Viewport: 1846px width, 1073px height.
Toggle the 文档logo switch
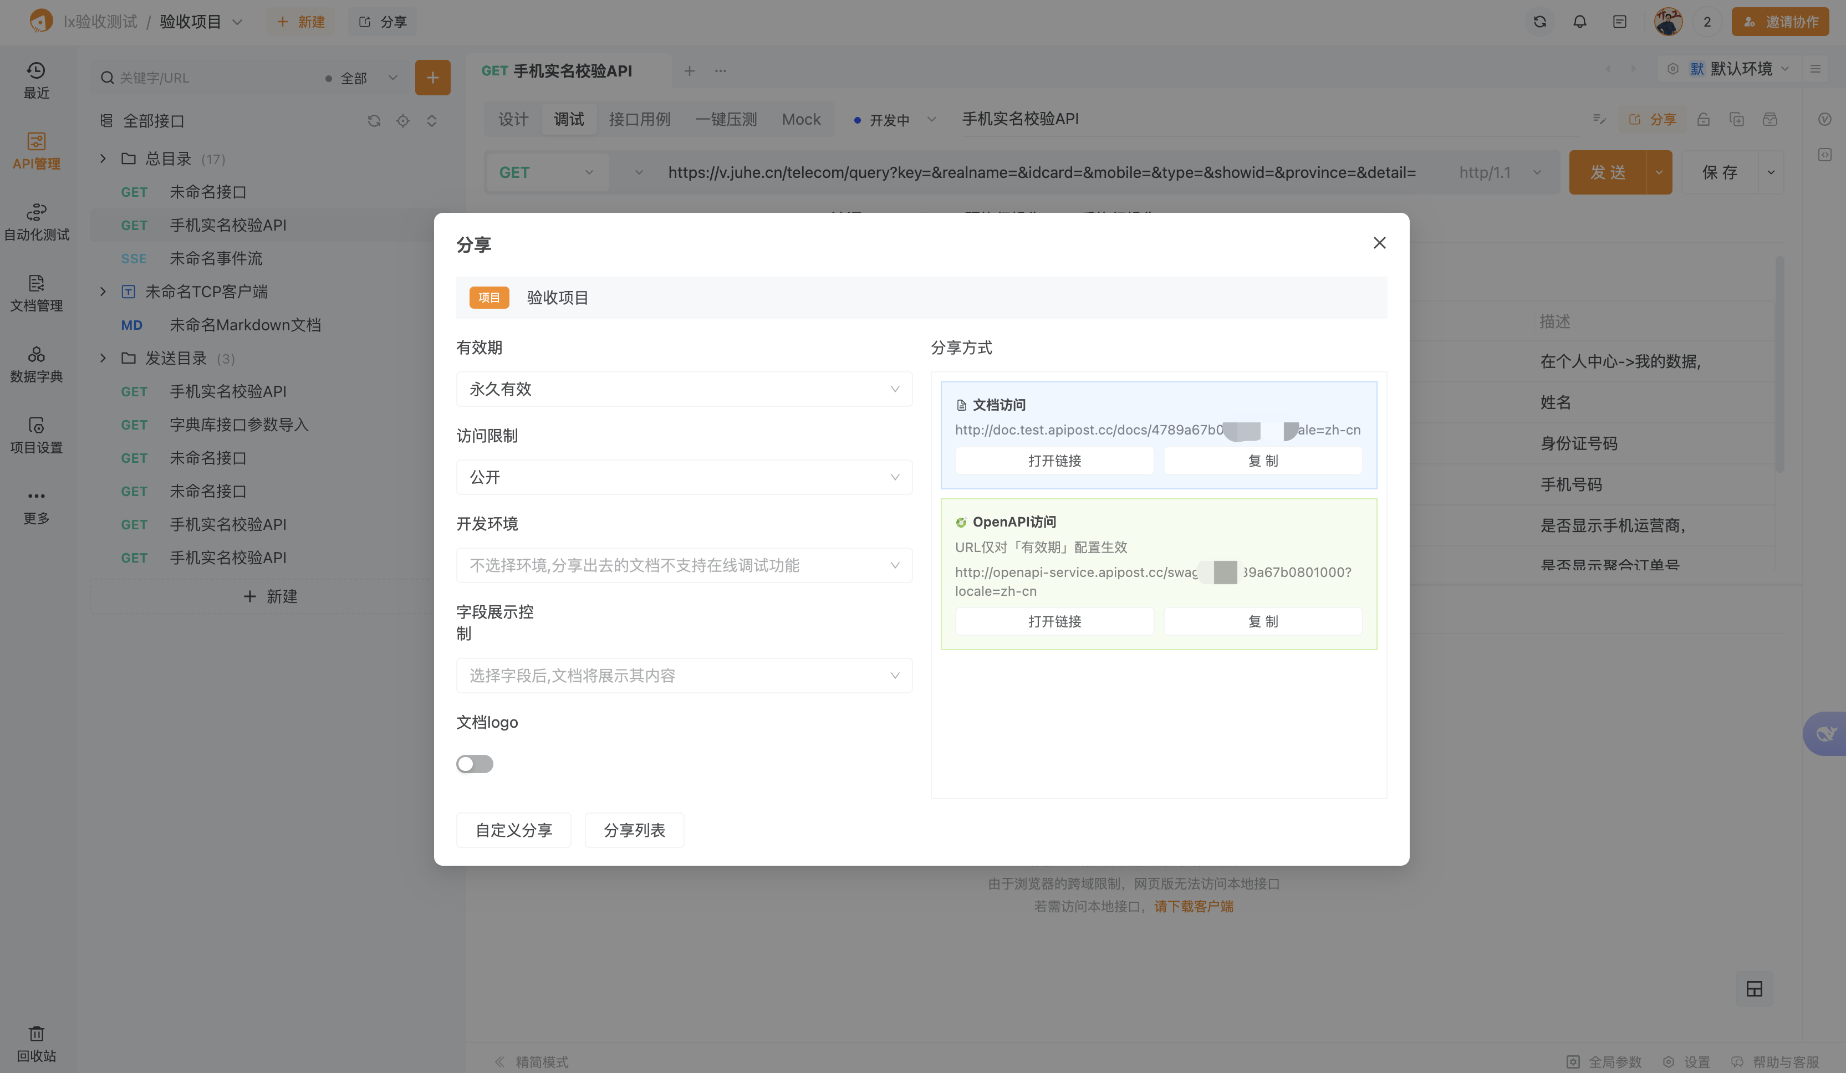click(474, 764)
